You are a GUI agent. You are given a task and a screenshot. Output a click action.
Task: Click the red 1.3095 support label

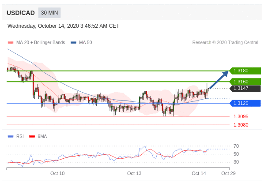pos(241,116)
